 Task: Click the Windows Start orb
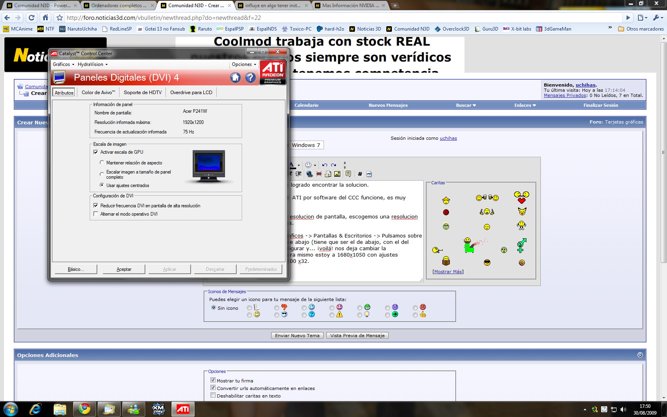pyautogui.click(x=11, y=409)
